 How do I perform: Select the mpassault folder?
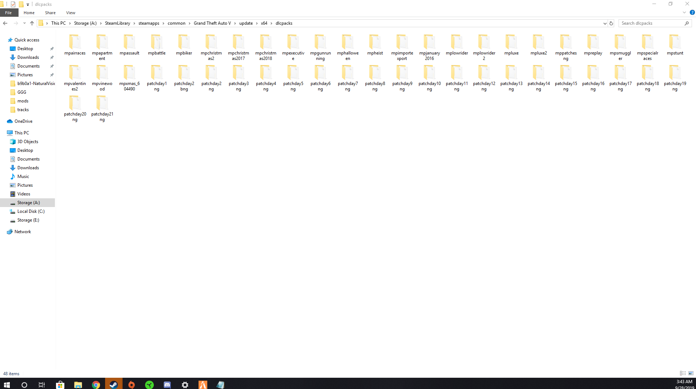[129, 45]
